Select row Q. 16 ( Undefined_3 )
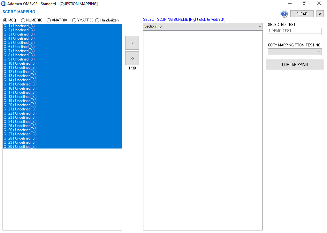Screen dimensions: 327x233 tap(62, 88)
